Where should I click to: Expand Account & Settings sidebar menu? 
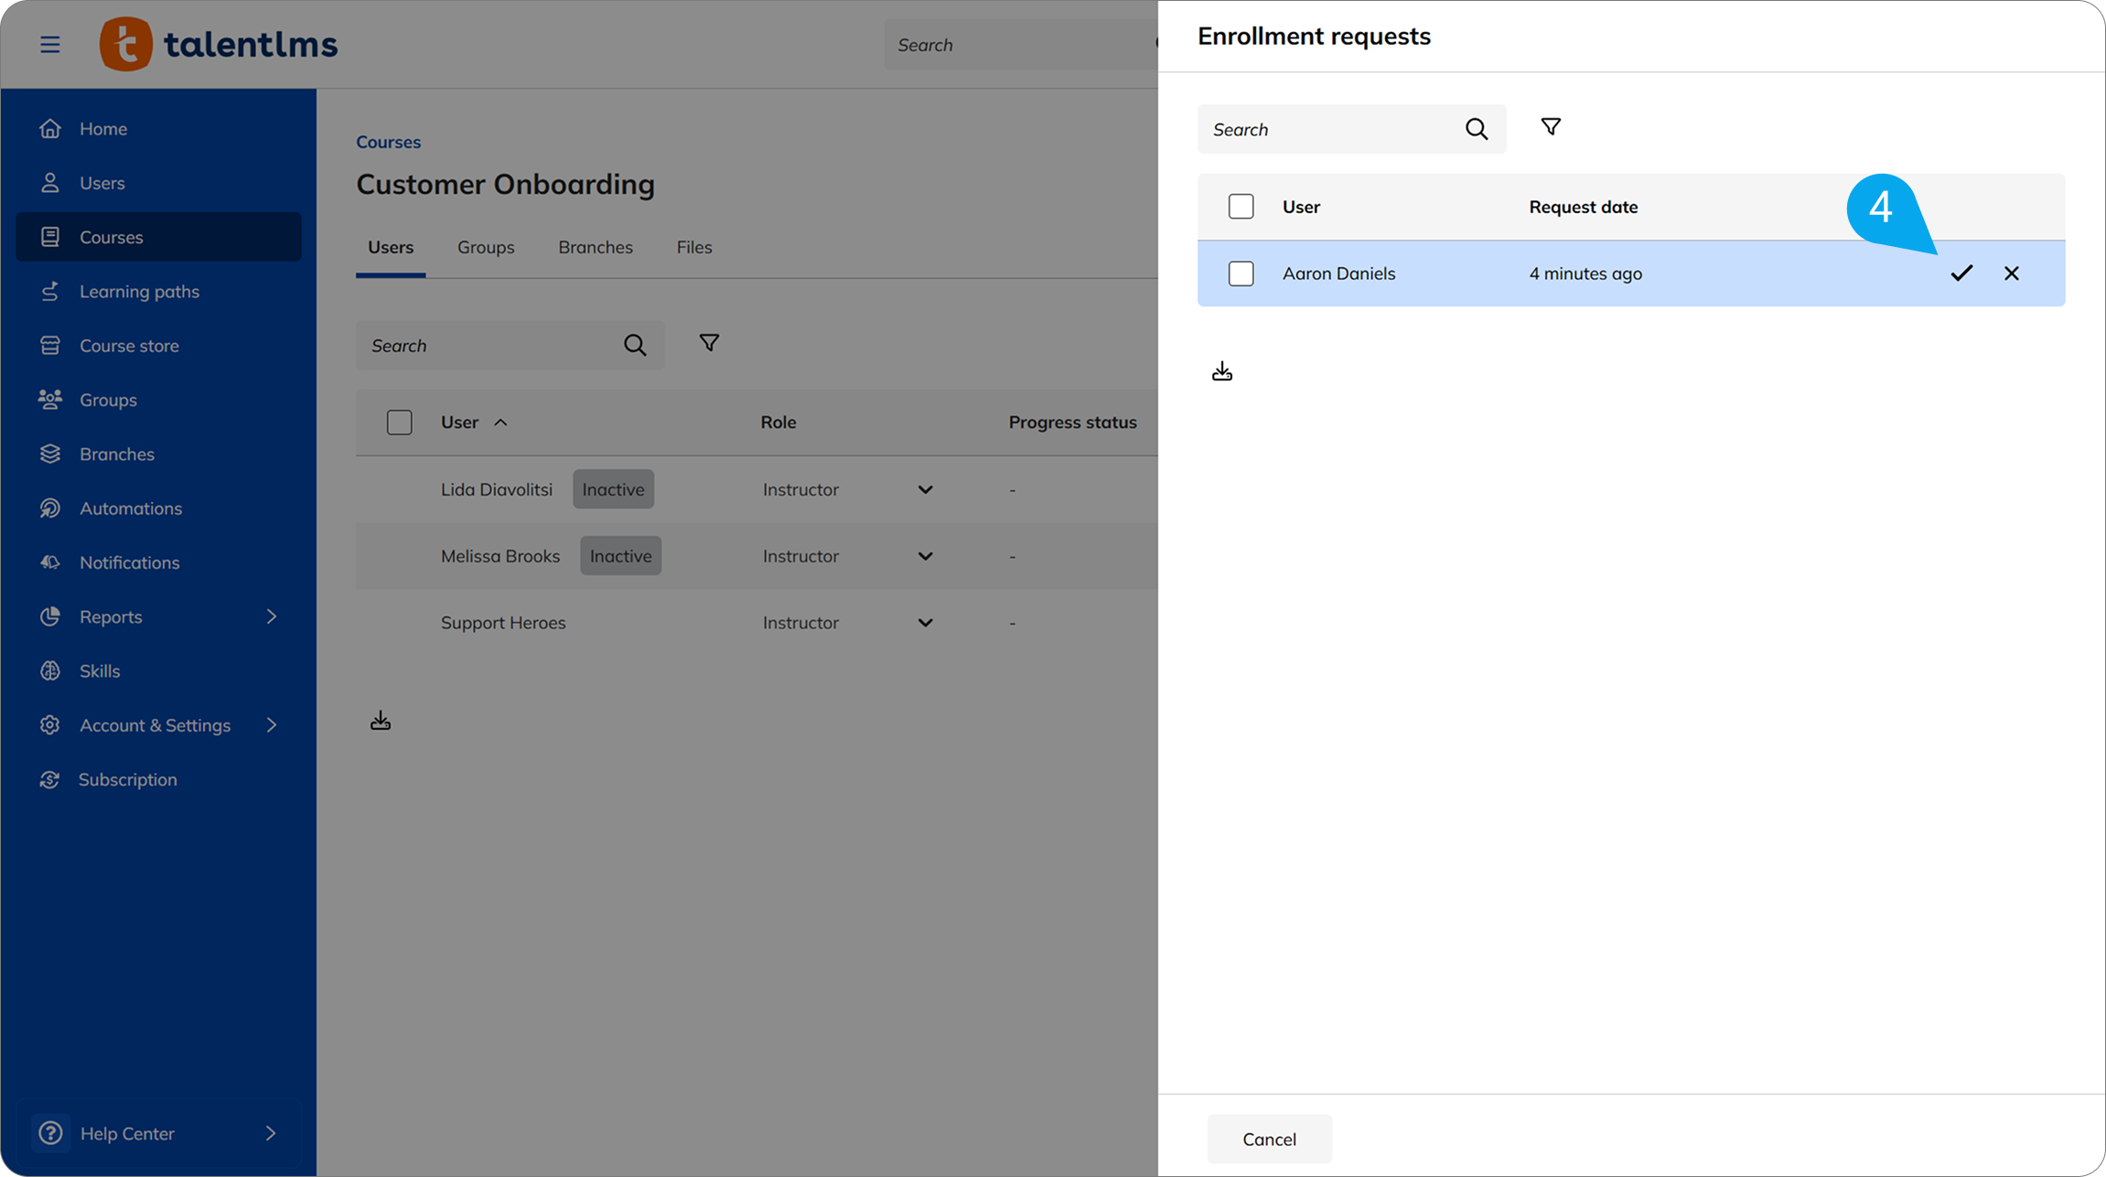[271, 725]
